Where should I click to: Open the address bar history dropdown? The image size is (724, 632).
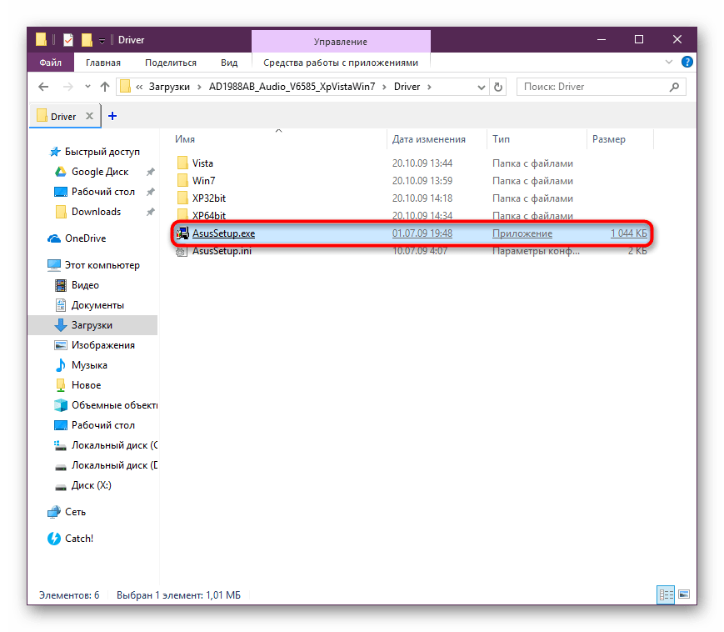480,87
